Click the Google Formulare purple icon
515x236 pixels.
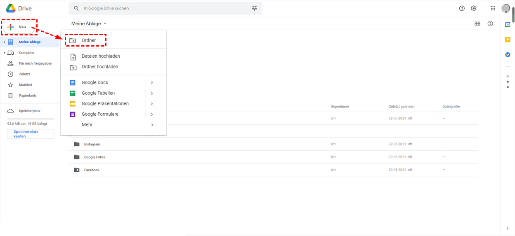[x=73, y=114]
